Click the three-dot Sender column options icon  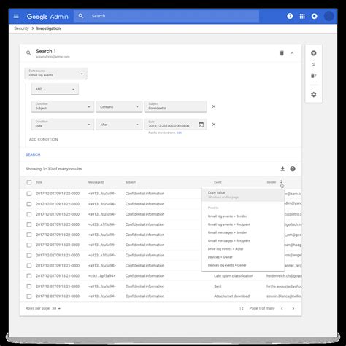click(x=281, y=182)
